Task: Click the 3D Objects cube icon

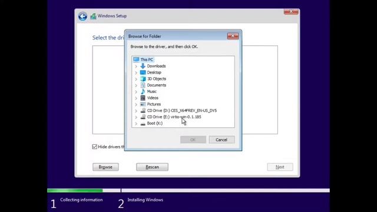Action: (x=143, y=78)
